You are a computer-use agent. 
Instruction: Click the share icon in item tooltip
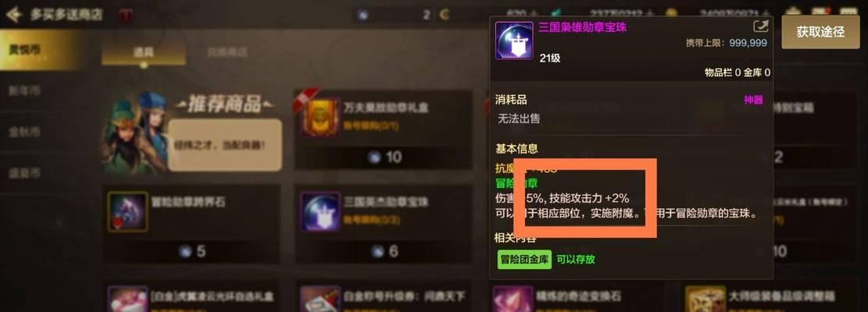click(x=759, y=27)
